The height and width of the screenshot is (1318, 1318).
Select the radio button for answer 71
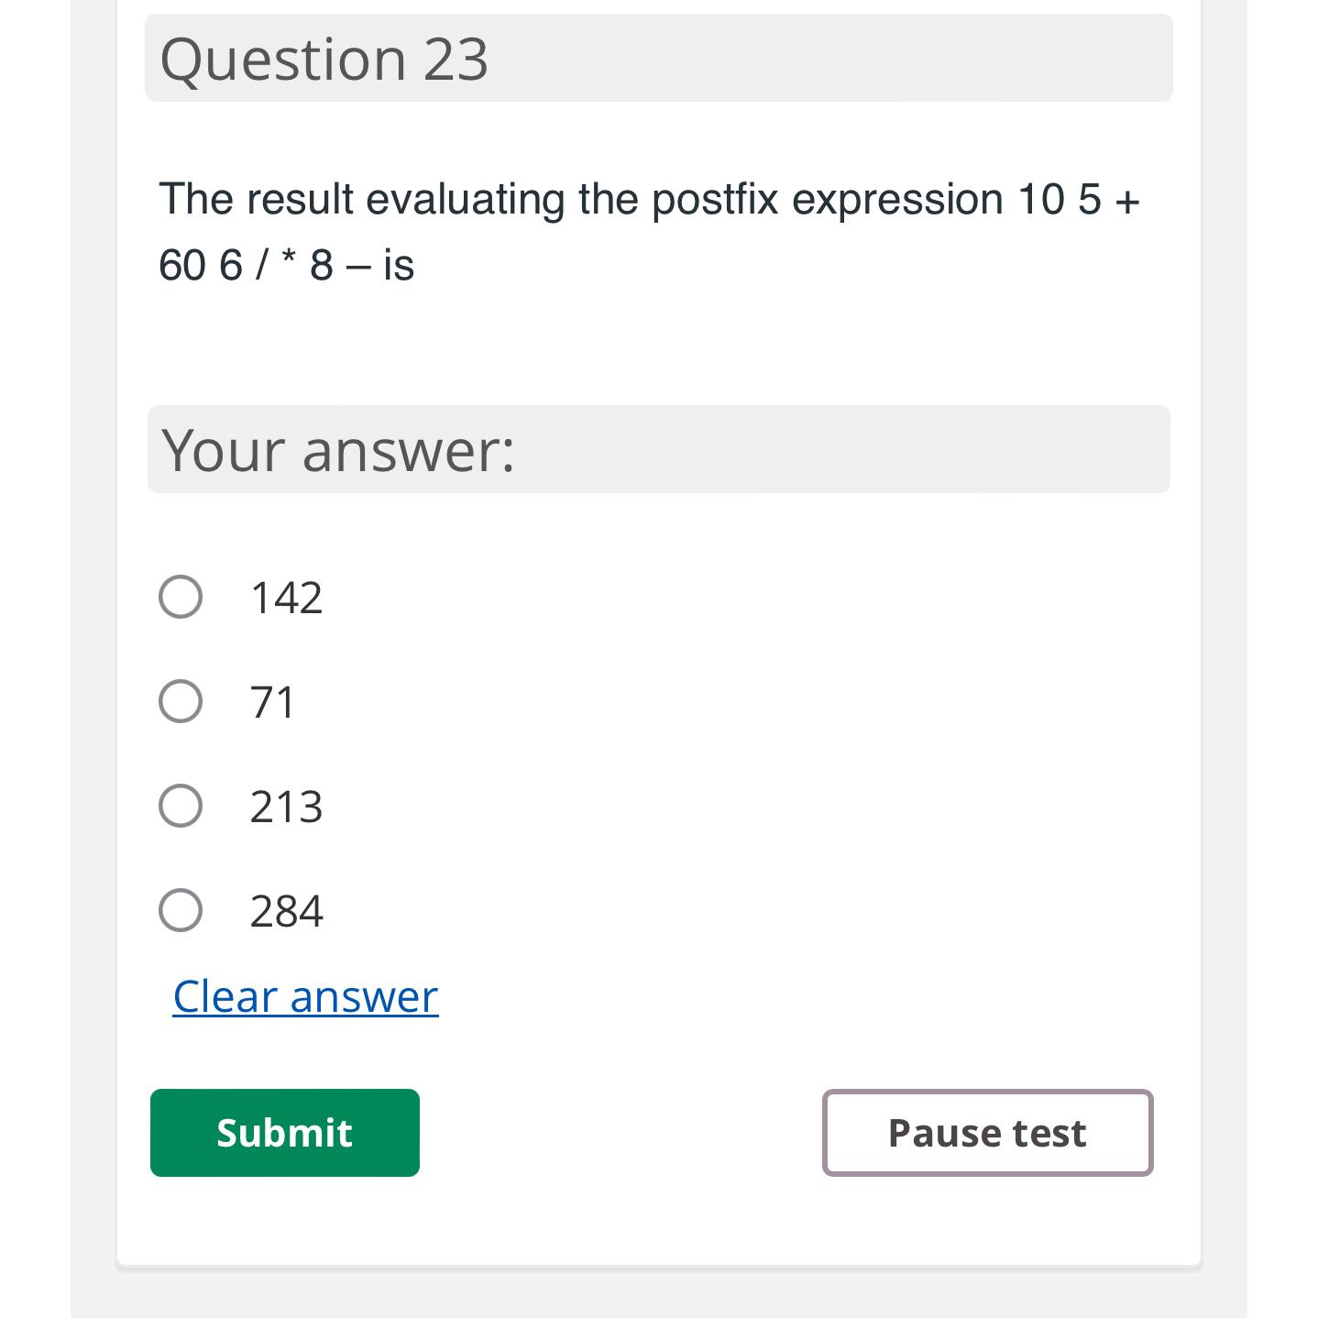point(181,701)
